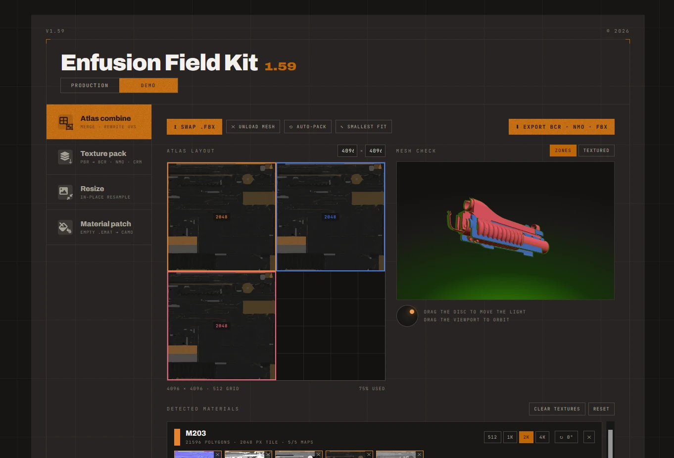This screenshot has height=458, width=674.
Task: Select the blue 2048 atlas tile
Action: click(x=331, y=217)
